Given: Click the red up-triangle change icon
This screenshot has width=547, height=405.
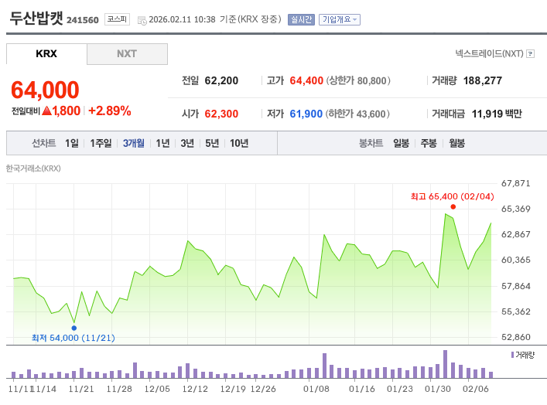Looking at the screenshot, I should 46,111.
